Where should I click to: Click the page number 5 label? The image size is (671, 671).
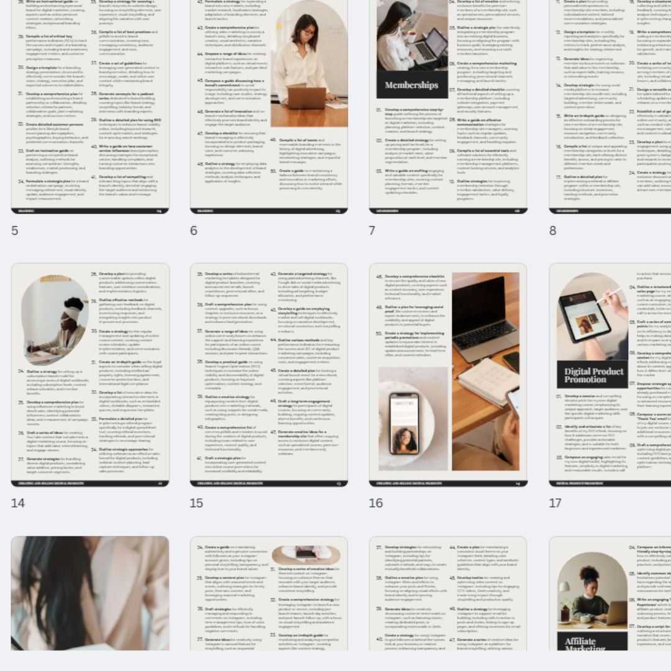[15, 231]
